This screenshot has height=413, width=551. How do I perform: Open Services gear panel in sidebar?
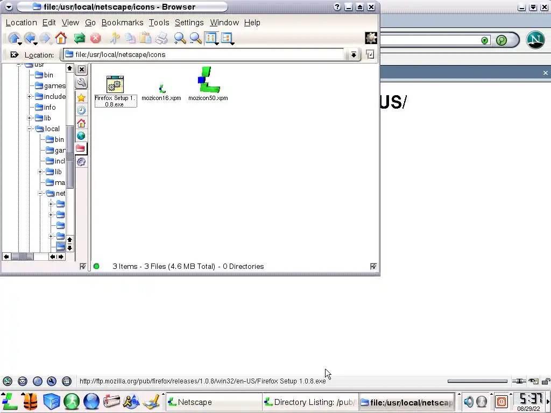[x=81, y=161]
